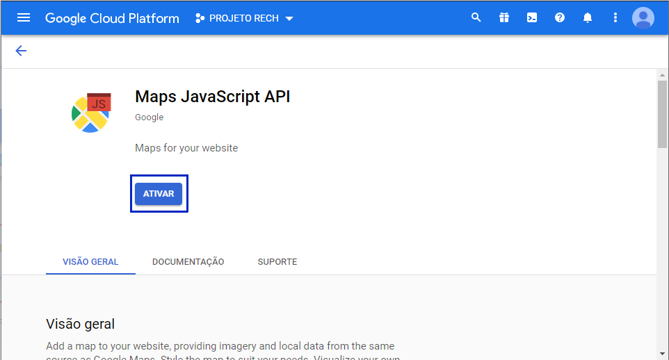Image resolution: width=669 pixels, height=360 pixels.
Task: Activate Cloud Shell terminal icon
Action: [532, 18]
